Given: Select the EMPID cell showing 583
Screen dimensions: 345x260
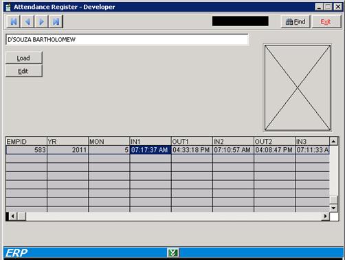Looking at the screenshot, I should pyautogui.click(x=26, y=150).
